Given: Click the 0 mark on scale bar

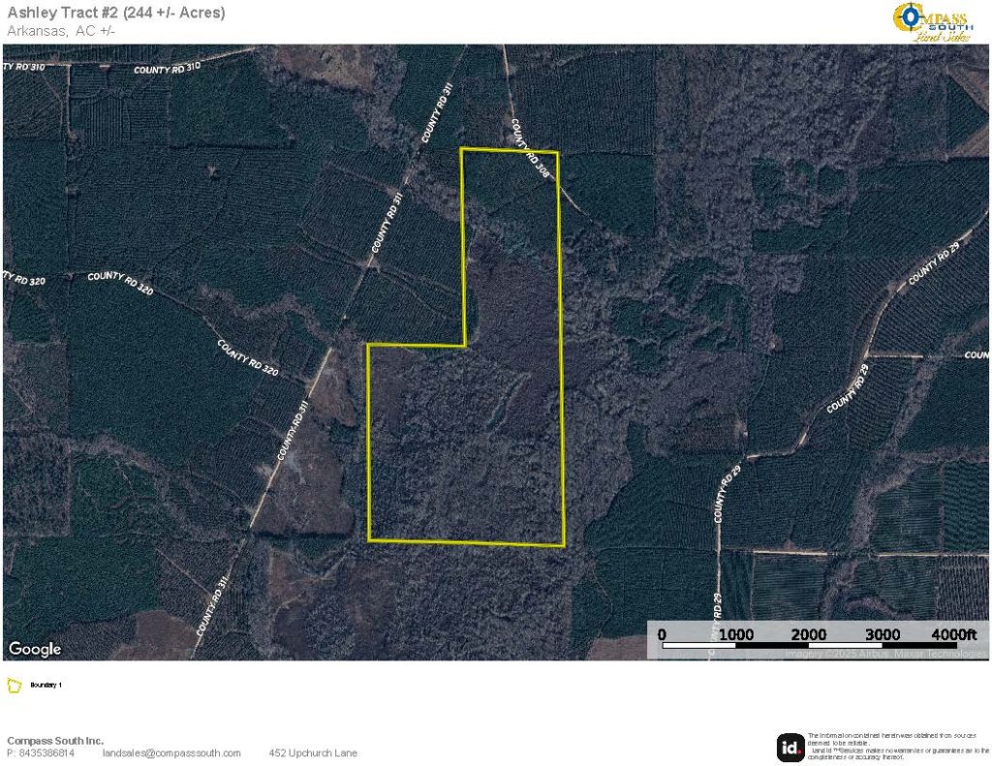Looking at the screenshot, I should (x=663, y=634).
